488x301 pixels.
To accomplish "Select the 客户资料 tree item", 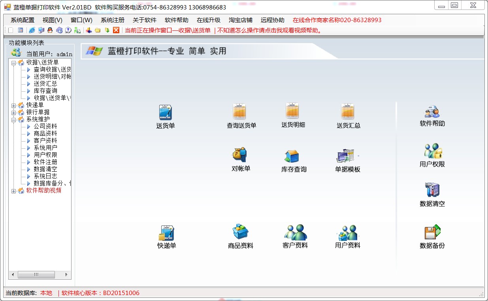I will [x=45, y=140].
